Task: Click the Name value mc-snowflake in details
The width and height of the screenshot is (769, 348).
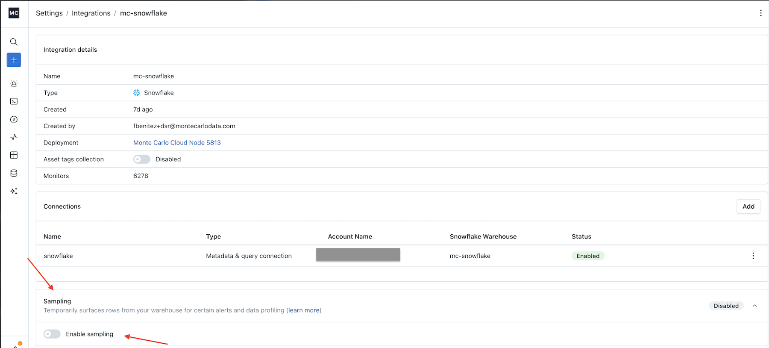Action: tap(153, 76)
